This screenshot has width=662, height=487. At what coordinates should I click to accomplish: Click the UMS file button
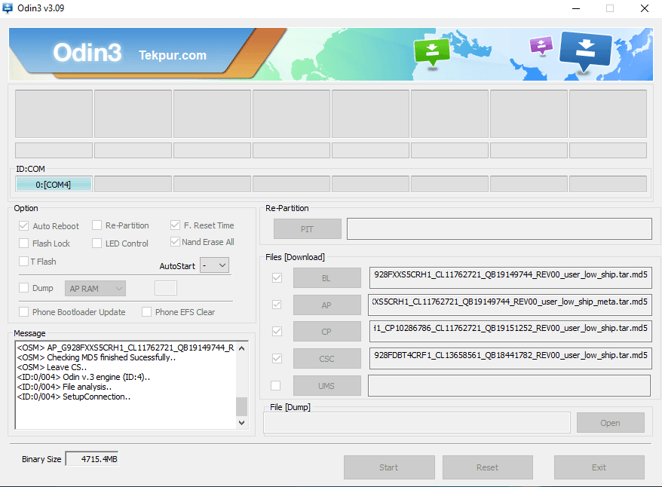click(x=326, y=386)
